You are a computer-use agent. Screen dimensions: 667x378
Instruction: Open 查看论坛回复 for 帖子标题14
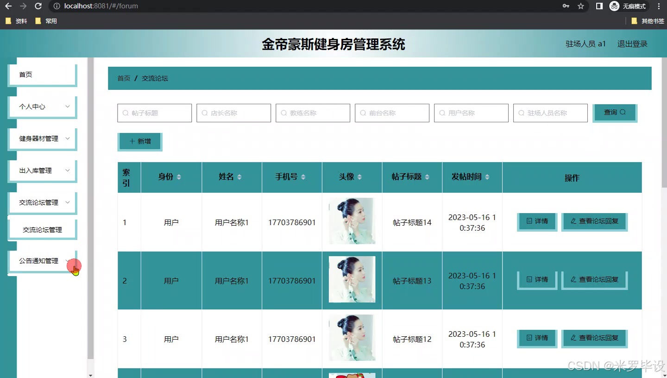594,221
